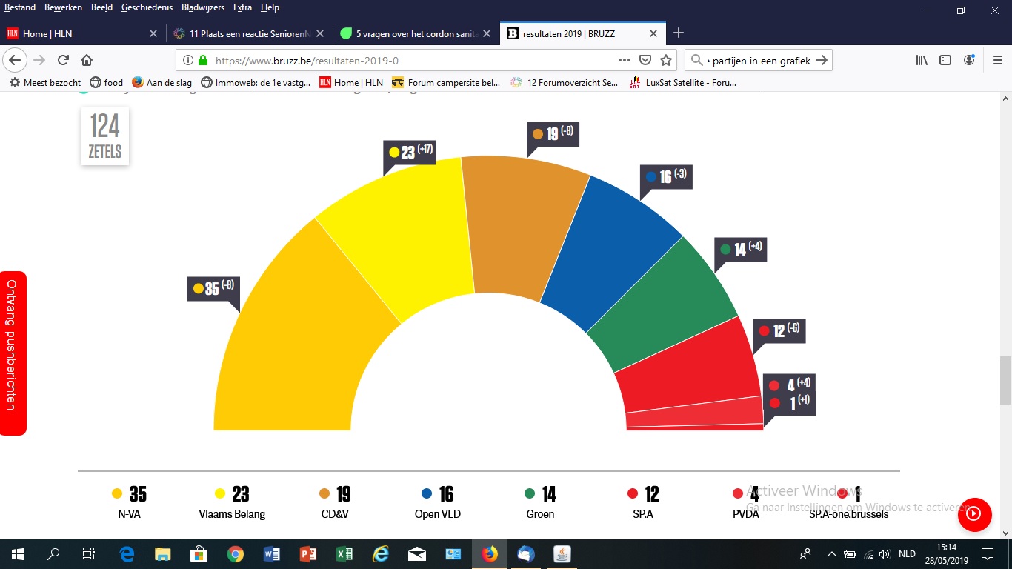This screenshot has width=1012, height=569.
Task: Launch Excel from the taskbar
Action: click(x=344, y=554)
